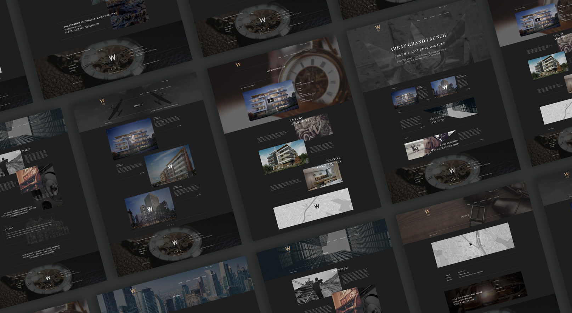Open About in the Grand Launch page navigation
This screenshot has height=313, width=572.
[x=425, y=19]
